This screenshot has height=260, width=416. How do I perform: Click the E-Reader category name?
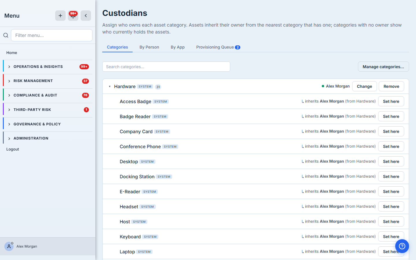click(x=130, y=192)
